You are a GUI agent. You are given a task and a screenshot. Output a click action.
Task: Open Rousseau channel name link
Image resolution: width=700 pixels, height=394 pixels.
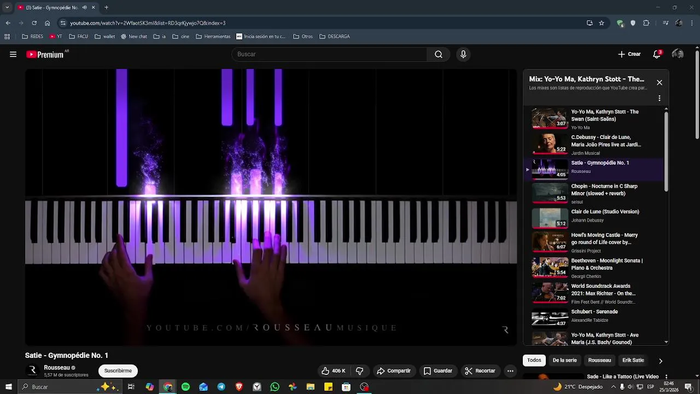(57, 368)
